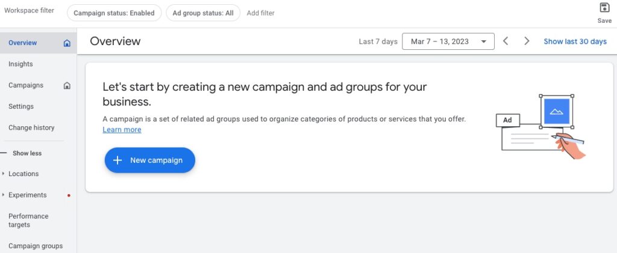Click the Add filter field

[260, 13]
